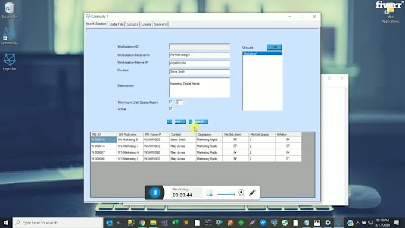Toggle IsActive checkbox for W-000015 row

tap(288, 139)
